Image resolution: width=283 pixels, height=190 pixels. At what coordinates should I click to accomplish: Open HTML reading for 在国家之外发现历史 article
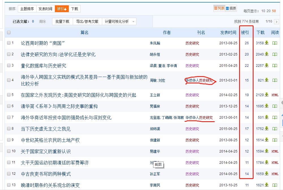point(275,95)
